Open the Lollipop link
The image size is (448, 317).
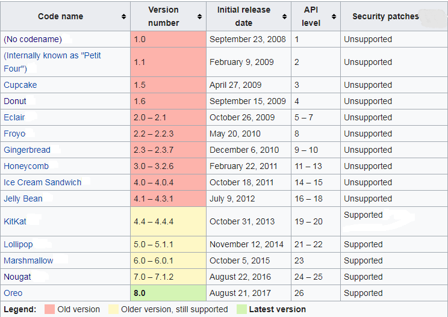click(18, 244)
